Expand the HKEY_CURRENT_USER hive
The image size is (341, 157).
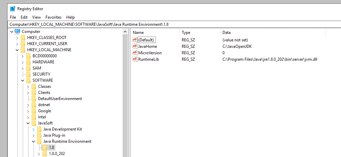point(17,44)
